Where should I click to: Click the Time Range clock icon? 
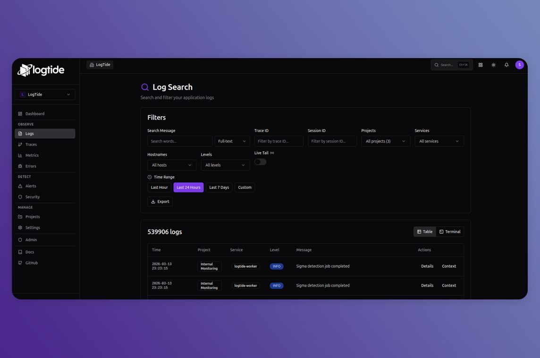click(150, 177)
